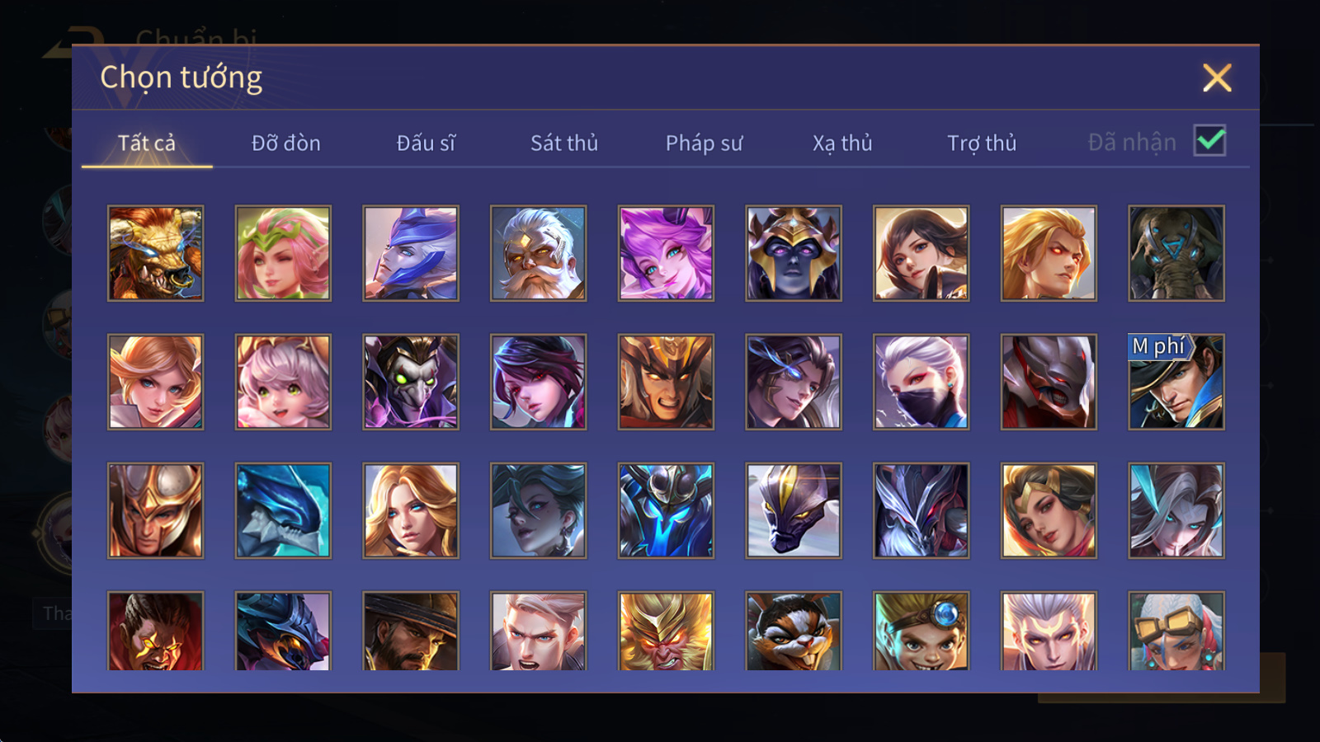Pick the green-eyed dark jester hero

(x=411, y=382)
